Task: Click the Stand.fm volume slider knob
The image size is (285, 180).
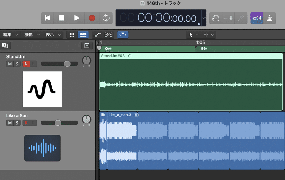Action: pos(67,64)
